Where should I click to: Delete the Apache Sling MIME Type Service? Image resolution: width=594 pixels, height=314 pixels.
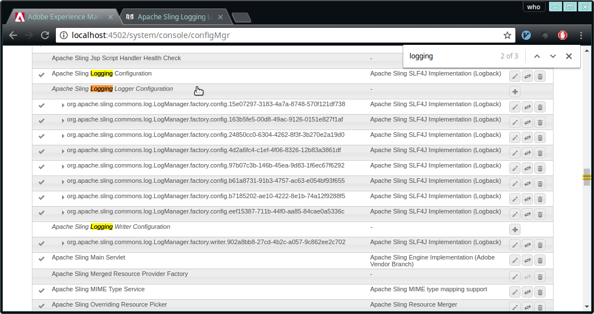540,292
